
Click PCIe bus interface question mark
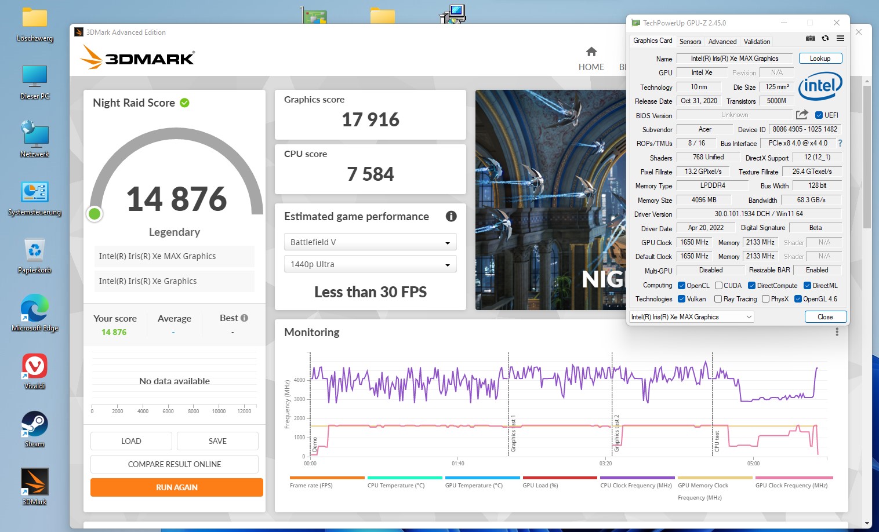coord(840,143)
